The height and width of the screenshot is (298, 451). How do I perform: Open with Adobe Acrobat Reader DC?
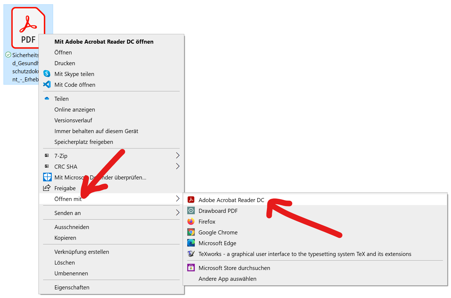click(x=315, y=200)
